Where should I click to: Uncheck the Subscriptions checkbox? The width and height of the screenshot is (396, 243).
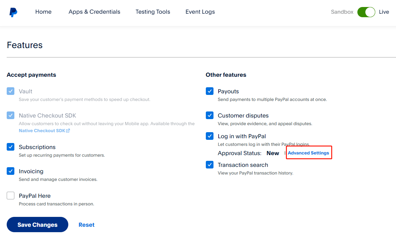11,147
